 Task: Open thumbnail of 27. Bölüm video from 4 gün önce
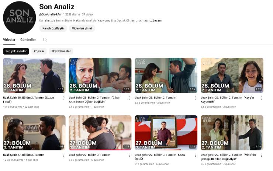click(34, 133)
